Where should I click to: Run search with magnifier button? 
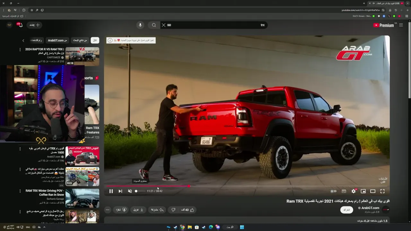154,25
